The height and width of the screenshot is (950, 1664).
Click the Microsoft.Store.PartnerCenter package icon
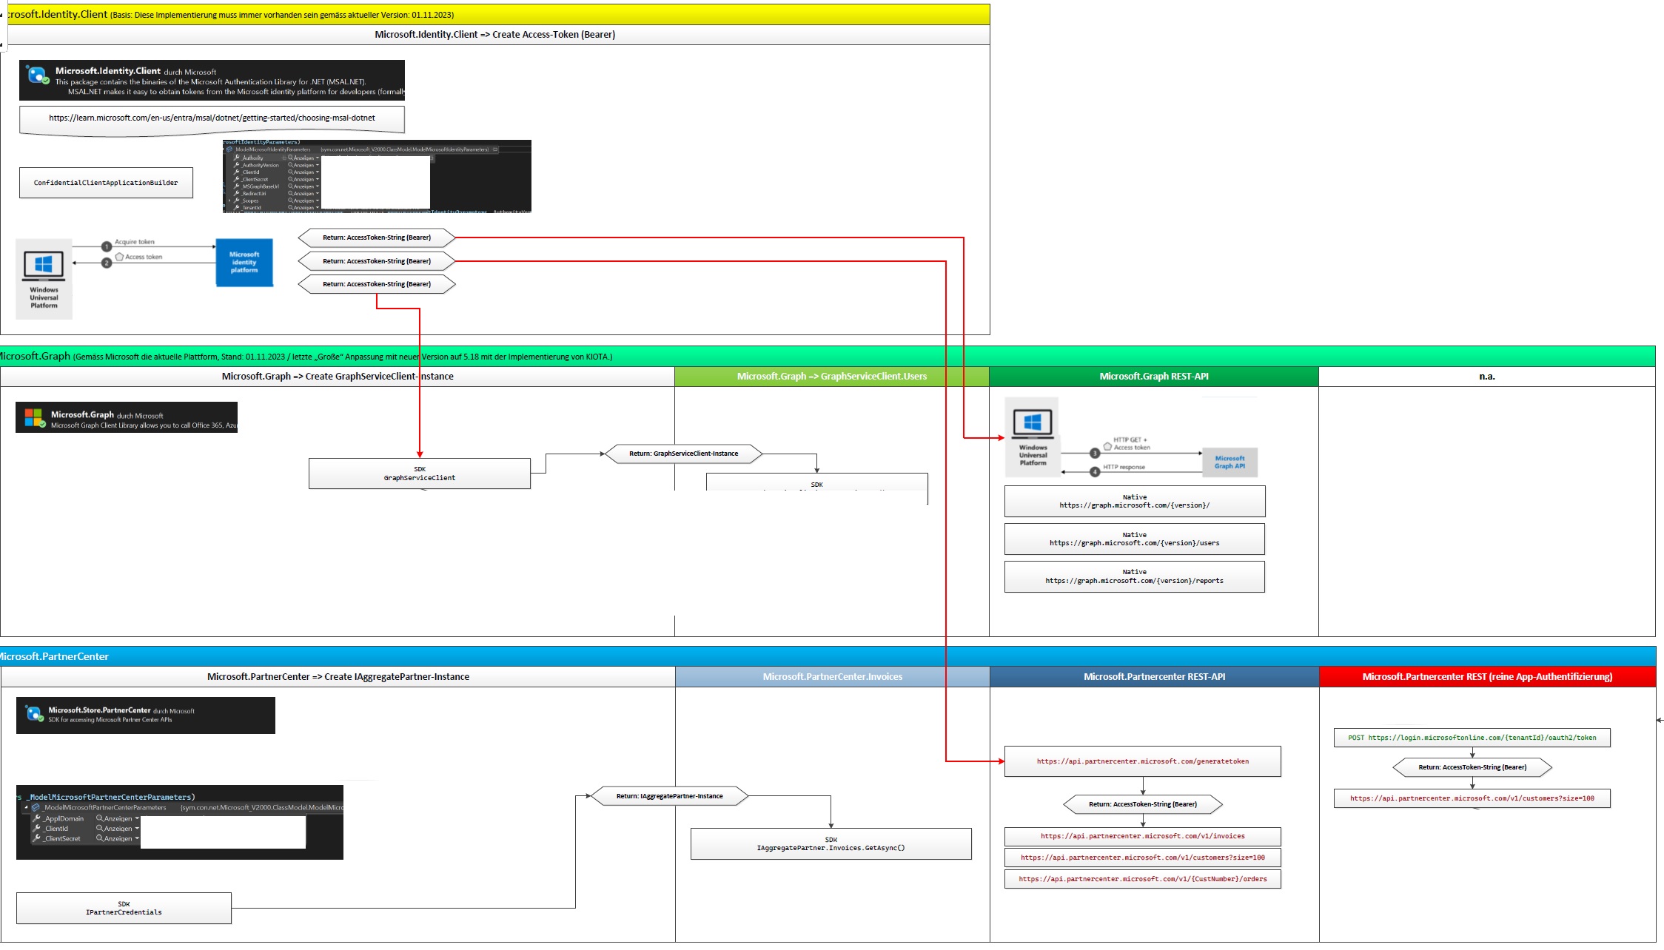34,713
